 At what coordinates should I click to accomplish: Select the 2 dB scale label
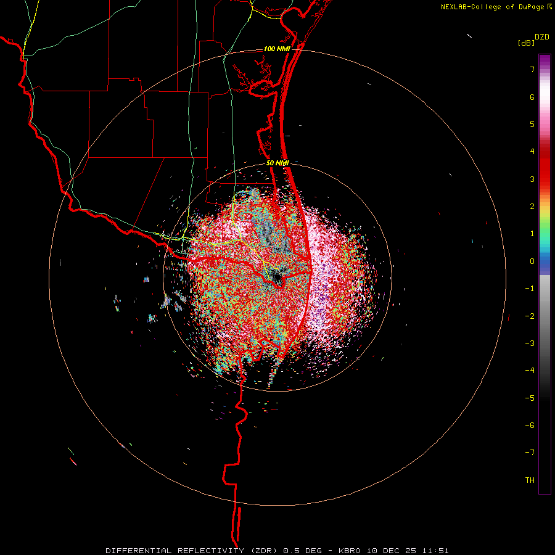click(532, 207)
